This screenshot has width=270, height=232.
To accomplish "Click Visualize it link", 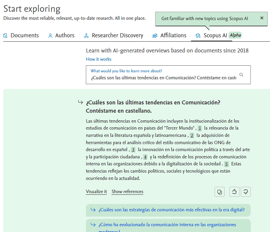I will (x=96, y=192).
